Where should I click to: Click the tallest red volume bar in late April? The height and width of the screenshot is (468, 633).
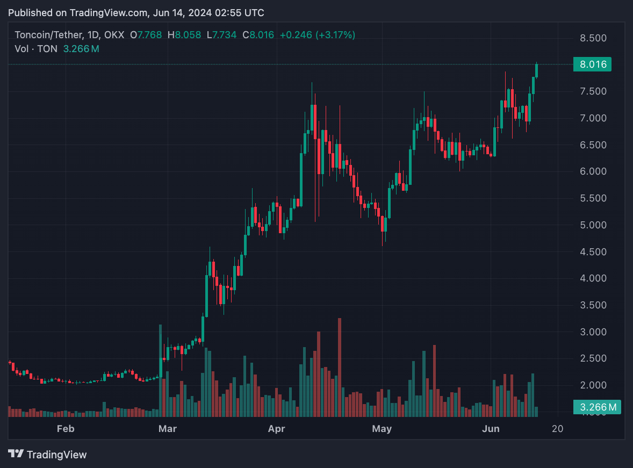[x=340, y=368]
